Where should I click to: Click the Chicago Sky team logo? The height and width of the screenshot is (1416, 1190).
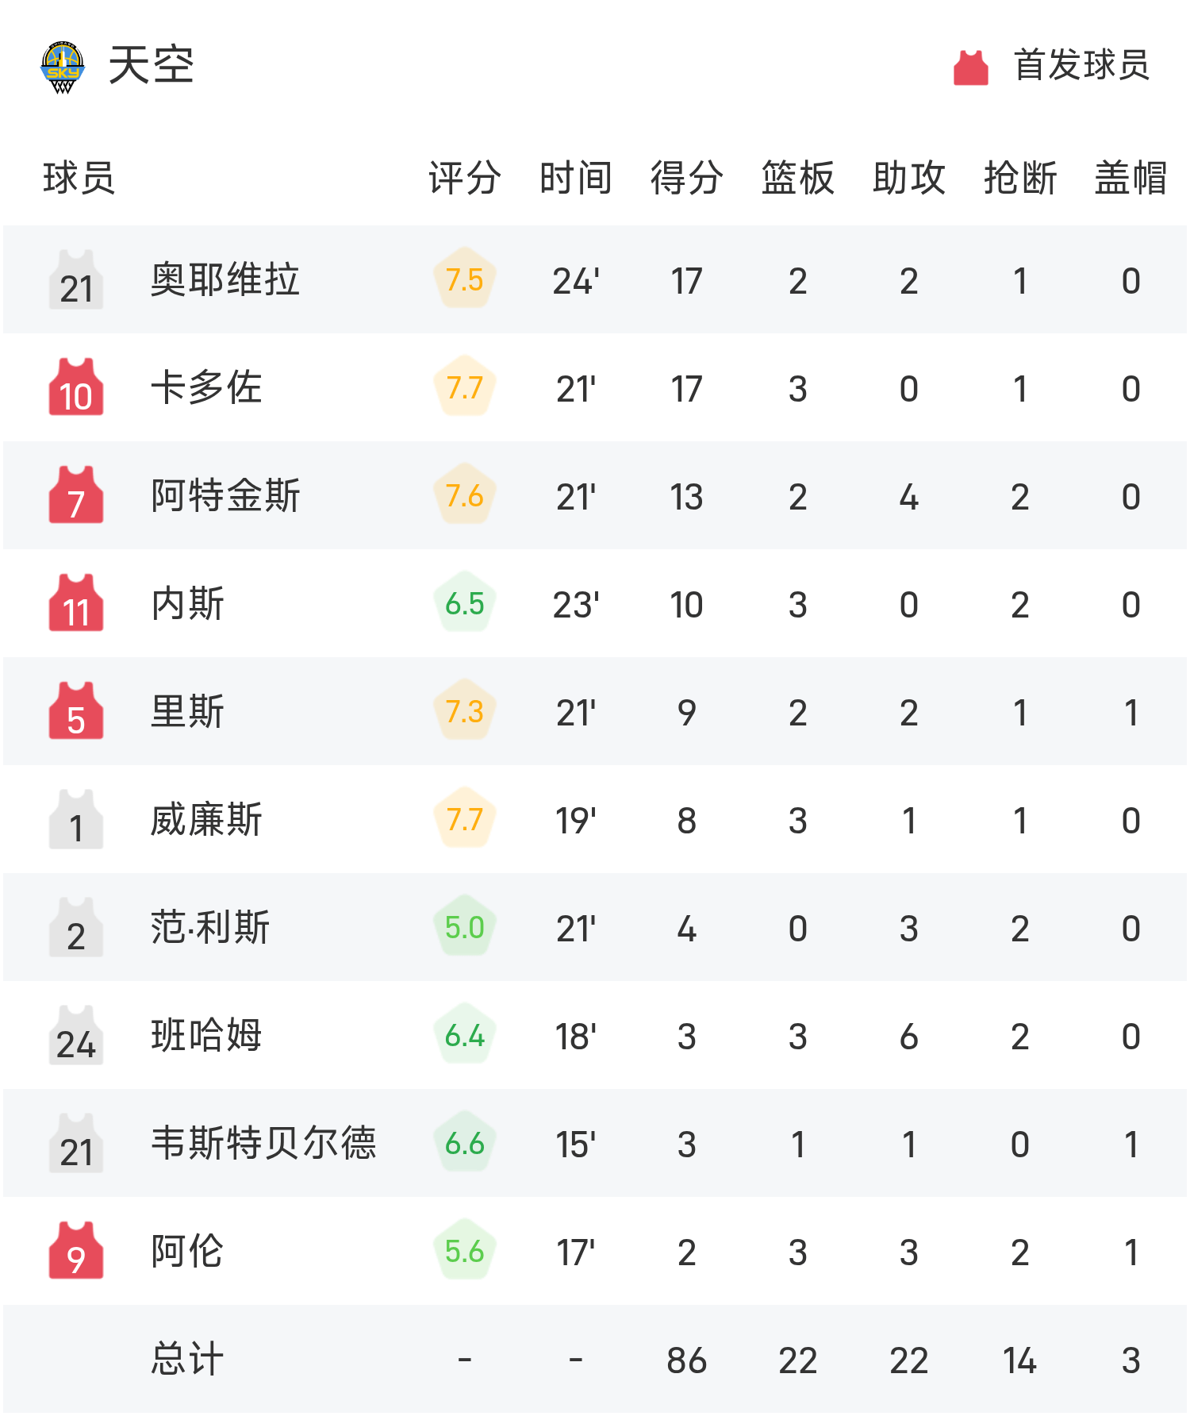63,67
